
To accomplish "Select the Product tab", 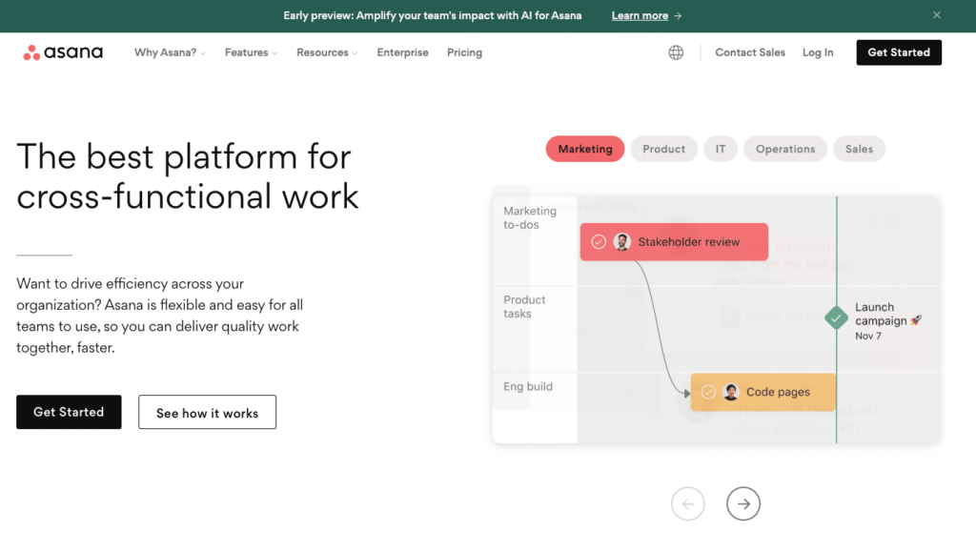I will pos(663,149).
